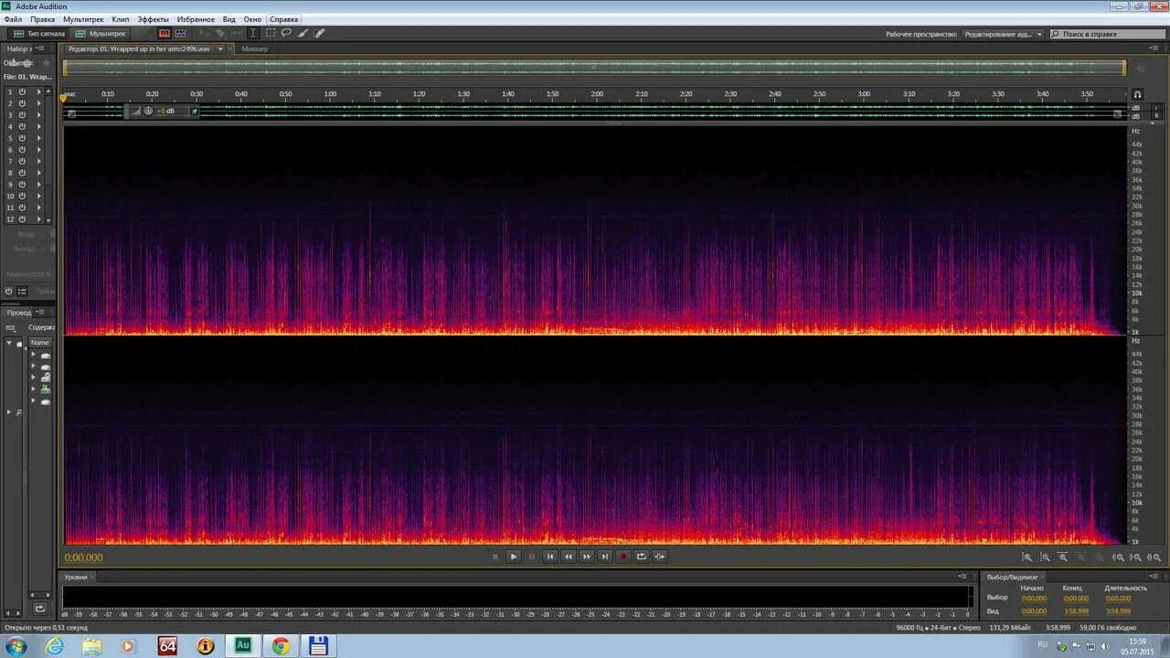
Task: Open effect list arrow for slot 11
Action: tap(38, 207)
